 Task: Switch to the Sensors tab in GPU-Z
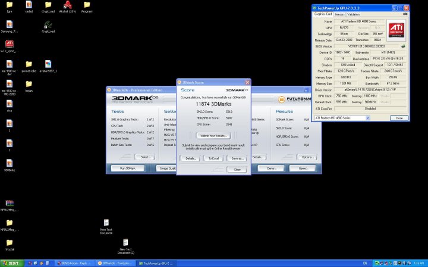(339, 14)
